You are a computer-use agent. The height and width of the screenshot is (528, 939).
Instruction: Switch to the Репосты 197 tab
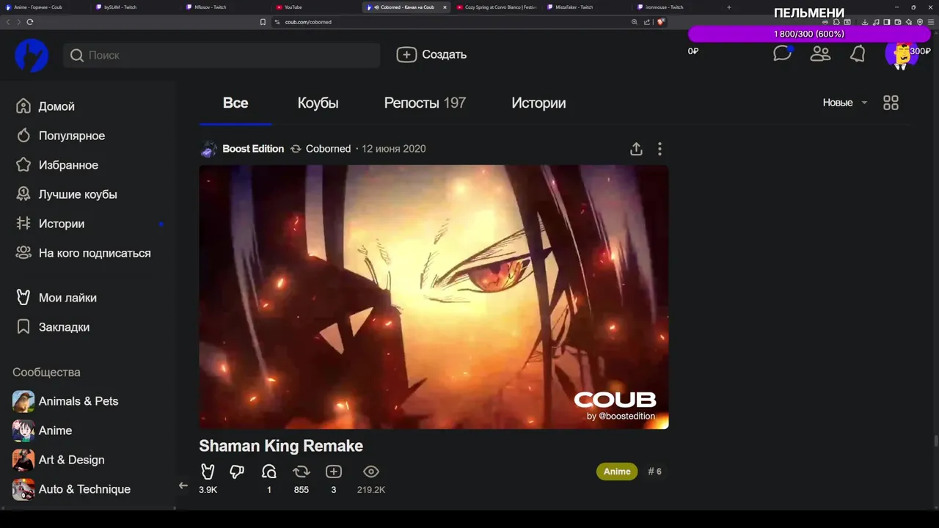click(425, 103)
